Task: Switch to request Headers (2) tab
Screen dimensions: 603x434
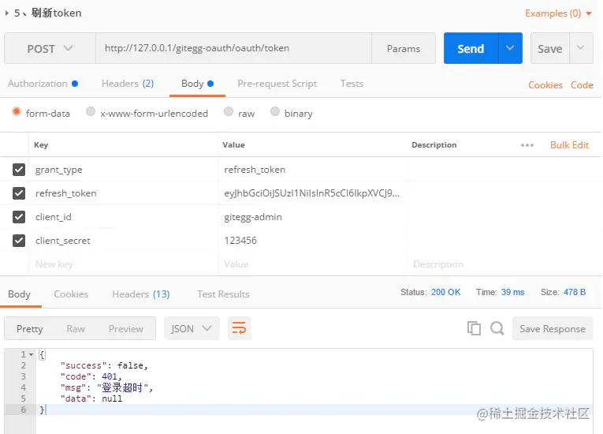Action: click(128, 84)
